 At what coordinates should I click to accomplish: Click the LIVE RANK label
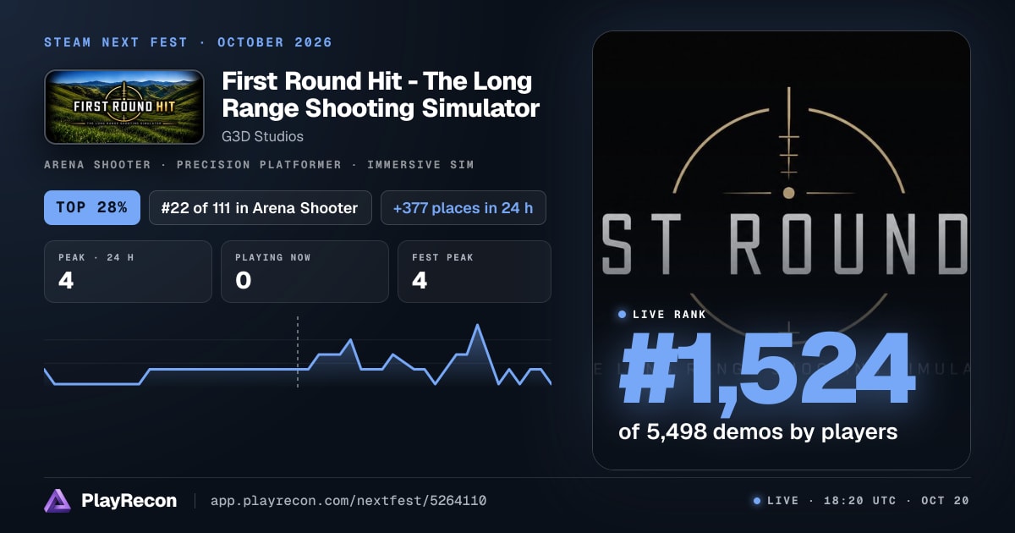[x=669, y=315]
